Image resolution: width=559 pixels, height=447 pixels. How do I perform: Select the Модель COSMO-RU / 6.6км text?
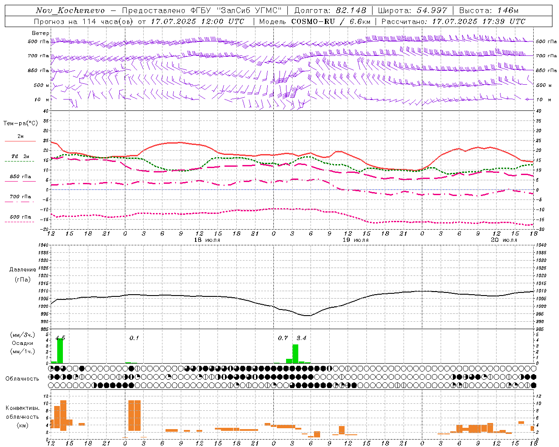click(x=315, y=21)
